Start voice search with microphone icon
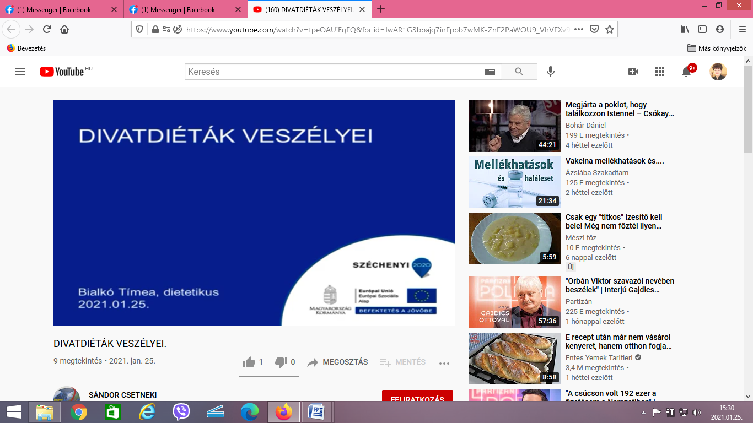Image resolution: width=753 pixels, height=423 pixels. (x=550, y=72)
